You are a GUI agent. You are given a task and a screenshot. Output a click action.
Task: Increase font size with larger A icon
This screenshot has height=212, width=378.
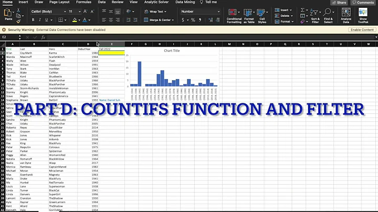[85, 12]
